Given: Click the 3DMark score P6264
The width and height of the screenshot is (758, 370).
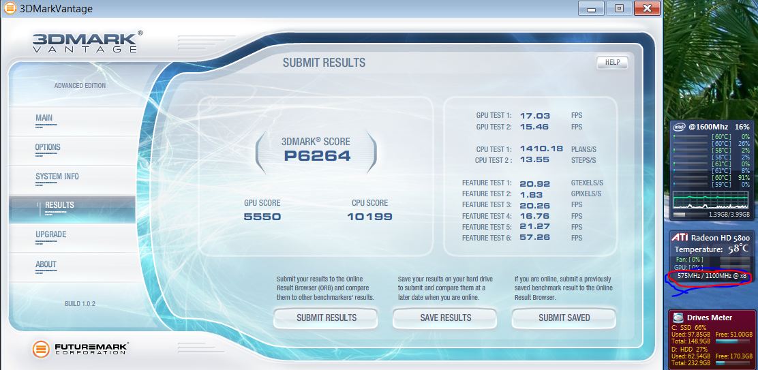Looking at the screenshot, I should point(317,155).
